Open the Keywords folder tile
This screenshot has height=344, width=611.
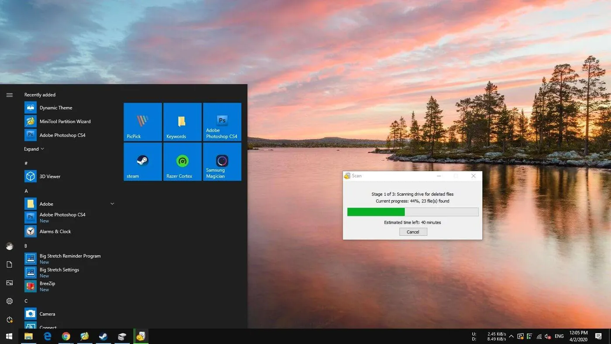coord(182,122)
